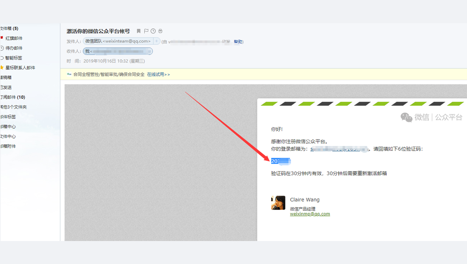This screenshot has height=264, width=467.
Task: Click the weixinmp@qq.com email link
Action: [310, 214]
